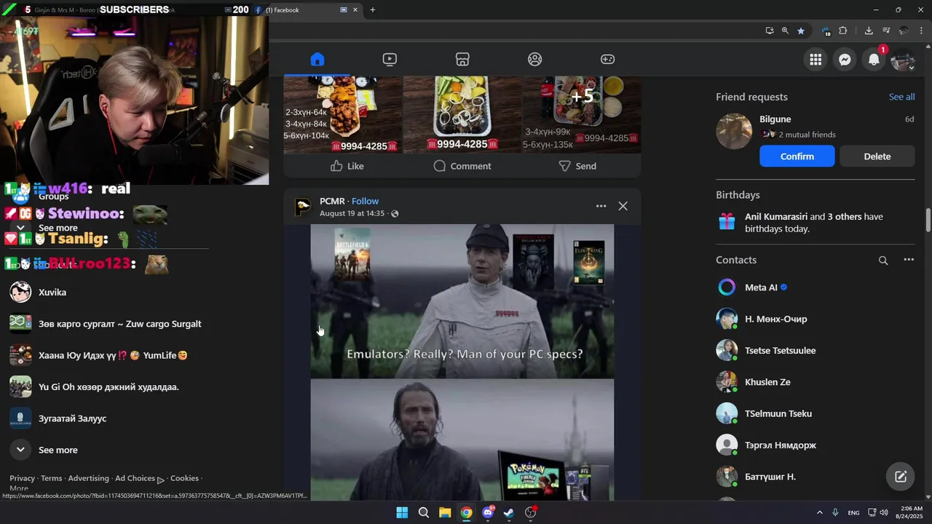Open the PCMR page name link

point(332,201)
